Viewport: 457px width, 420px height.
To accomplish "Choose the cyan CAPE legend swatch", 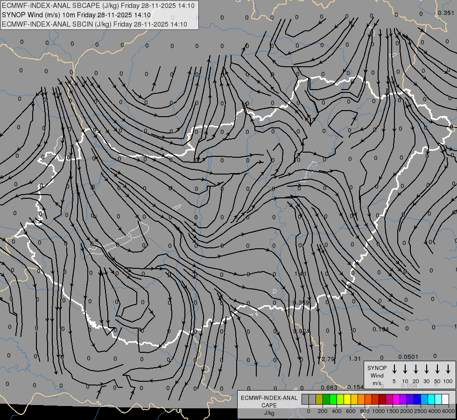I will click(432, 399).
